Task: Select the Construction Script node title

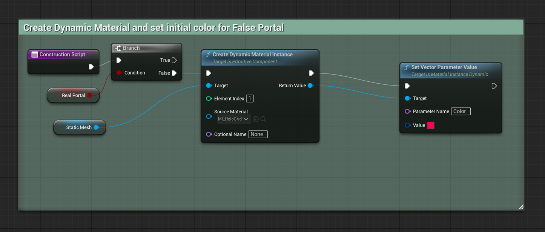Action: click(62, 55)
